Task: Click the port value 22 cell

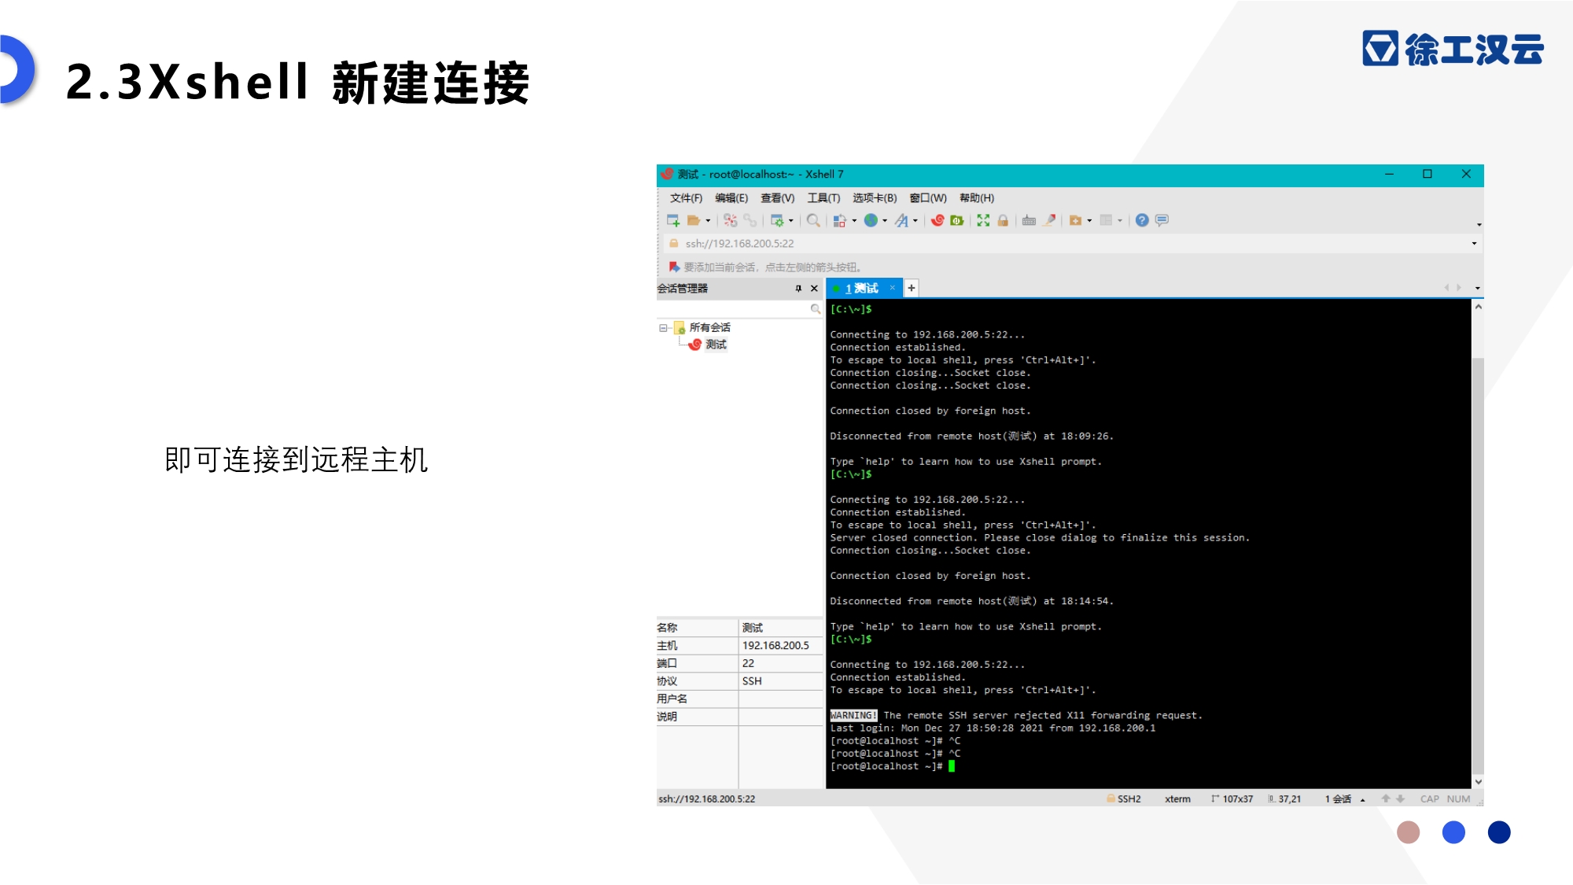Action: [780, 664]
